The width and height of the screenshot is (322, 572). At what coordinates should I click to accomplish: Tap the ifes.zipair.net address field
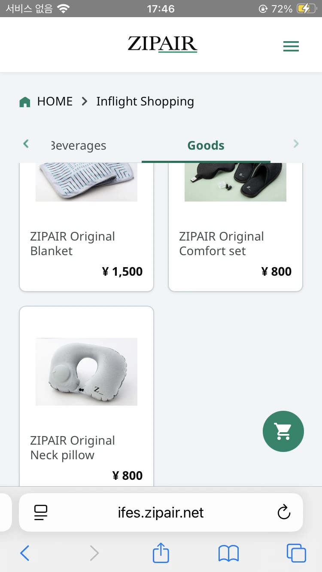click(161, 512)
